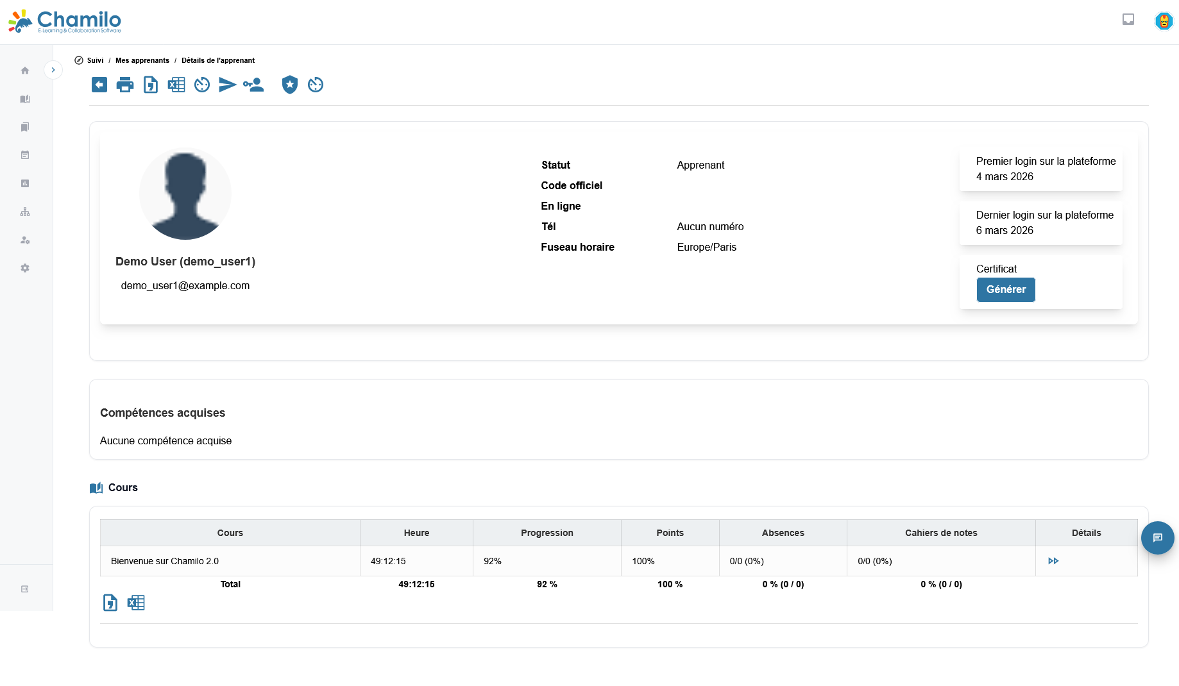Image resolution: width=1179 pixels, height=686 pixels.
Task: Export learner report as CSV from top toolbar
Action: click(x=151, y=85)
